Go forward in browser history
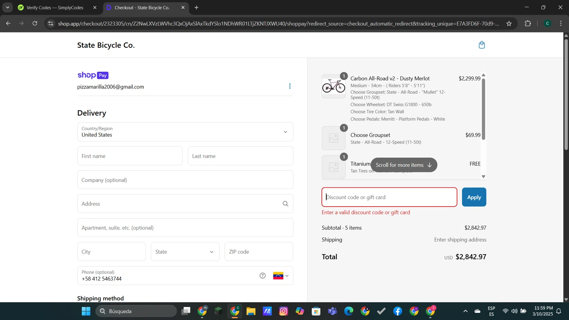Image resolution: width=569 pixels, height=320 pixels. coord(22,24)
